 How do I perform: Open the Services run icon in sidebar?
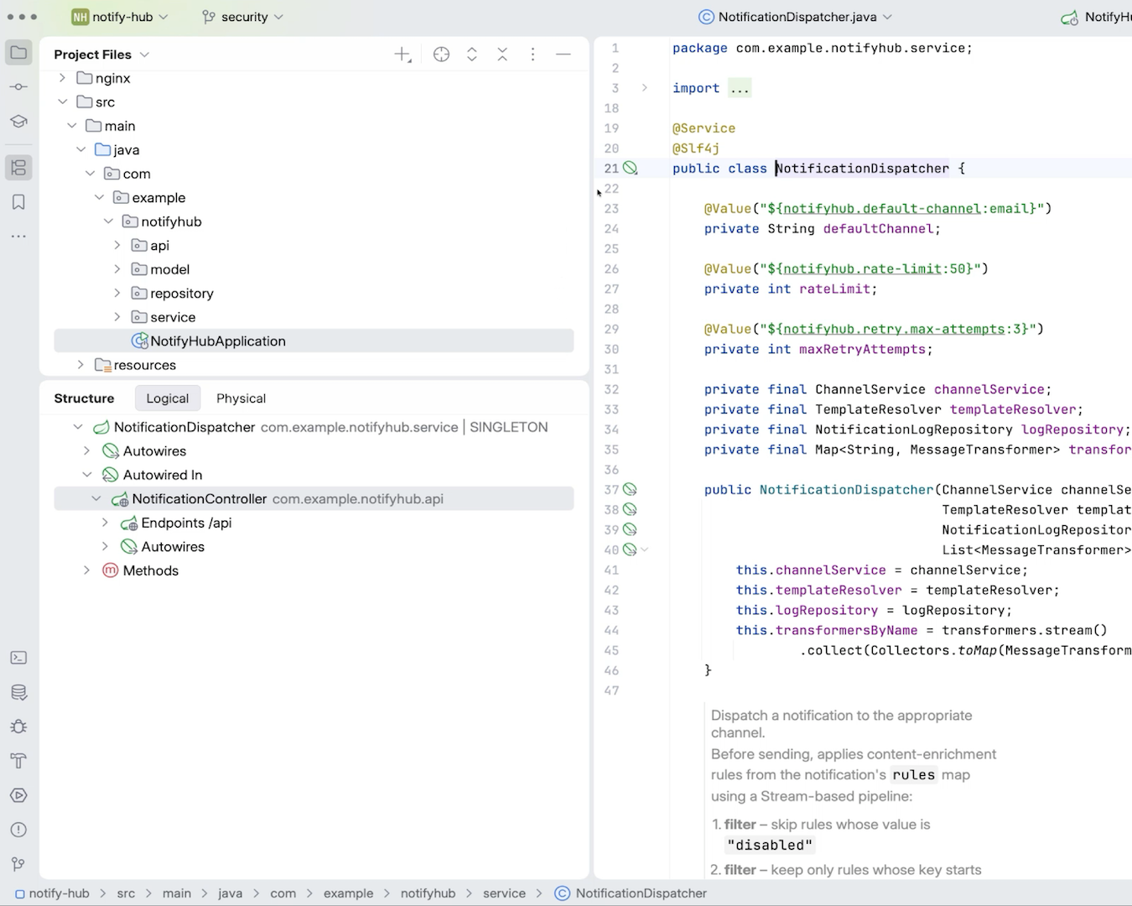tap(18, 795)
